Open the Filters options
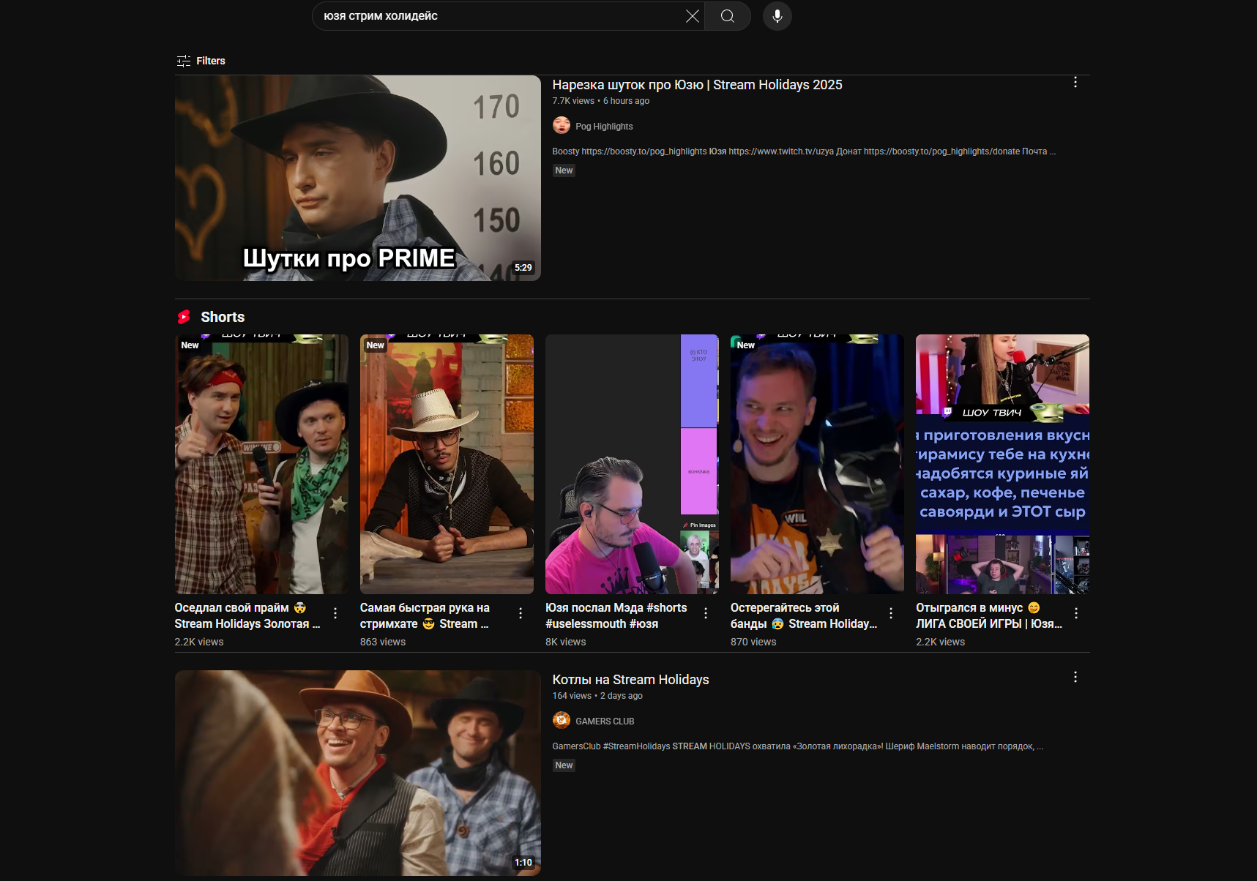Image resolution: width=1257 pixels, height=881 pixels. click(201, 61)
